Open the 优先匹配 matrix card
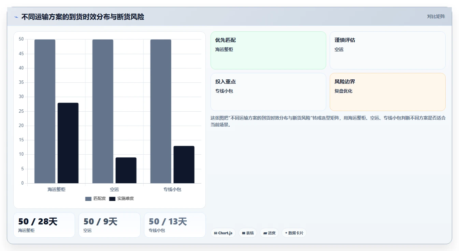This screenshot has height=251, width=459. [x=268, y=50]
